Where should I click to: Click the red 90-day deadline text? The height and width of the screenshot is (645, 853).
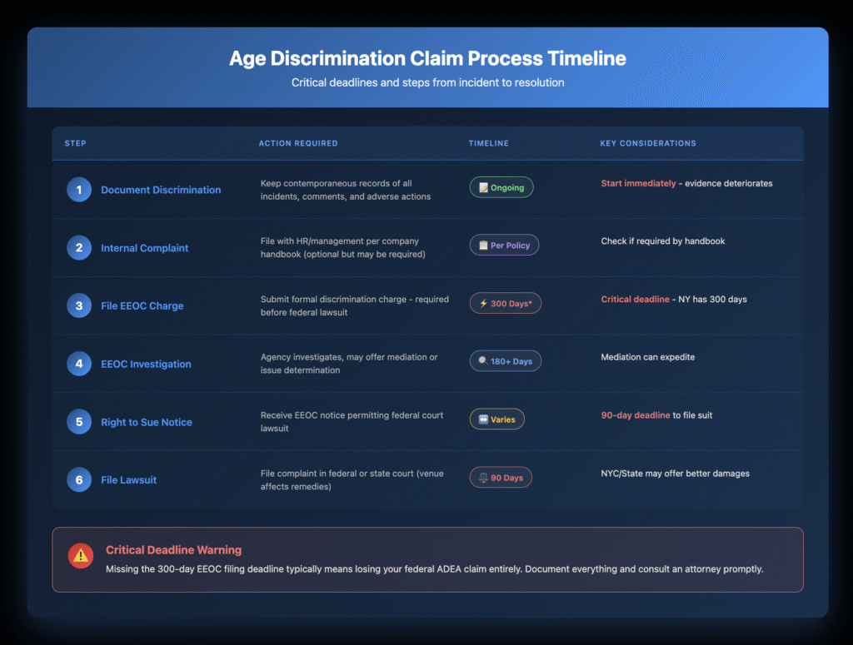pos(636,415)
